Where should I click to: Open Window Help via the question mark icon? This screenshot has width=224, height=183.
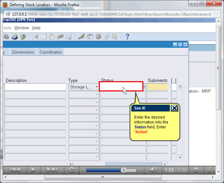click(x=127, y=37)
